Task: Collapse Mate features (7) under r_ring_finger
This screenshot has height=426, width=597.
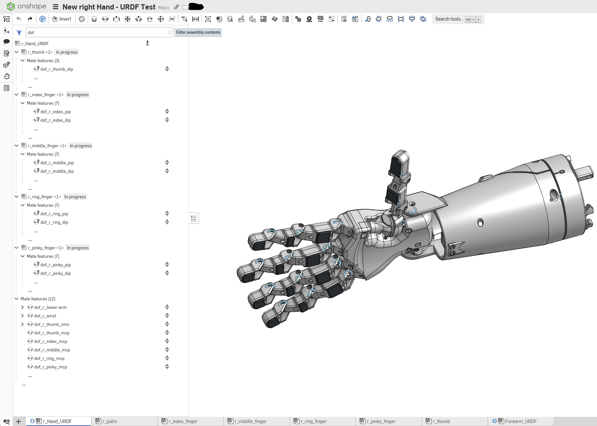Action: click(23, 205)
